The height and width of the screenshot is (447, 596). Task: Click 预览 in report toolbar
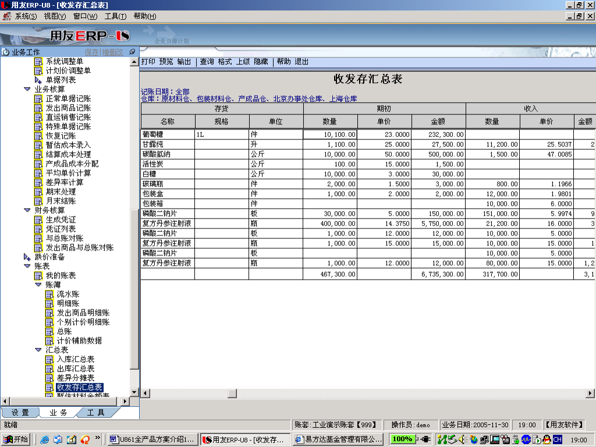click(166, 62)
